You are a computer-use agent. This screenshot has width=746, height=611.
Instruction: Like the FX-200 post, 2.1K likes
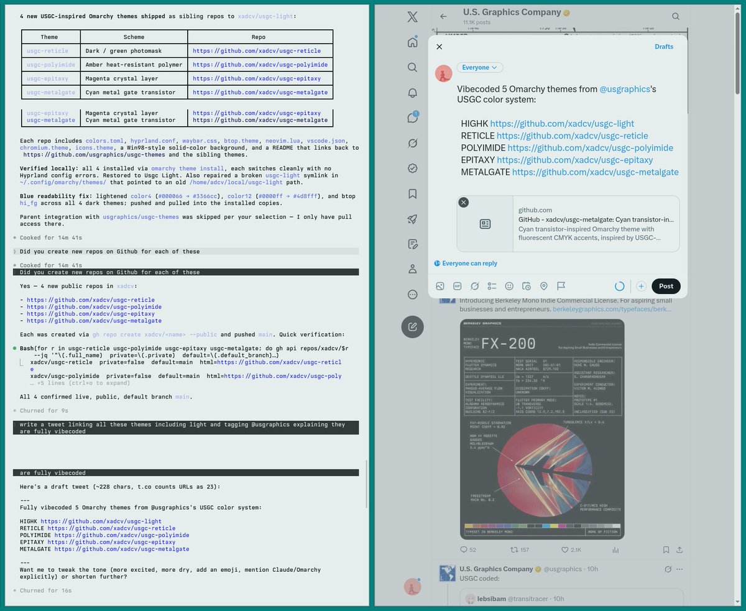pos(571,550)
